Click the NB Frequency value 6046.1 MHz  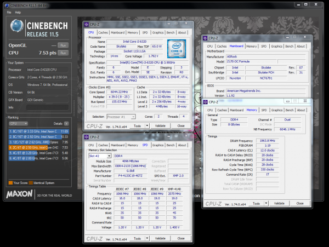(287, 129)
